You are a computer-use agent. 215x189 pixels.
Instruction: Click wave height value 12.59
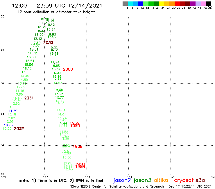coord(9,122)
